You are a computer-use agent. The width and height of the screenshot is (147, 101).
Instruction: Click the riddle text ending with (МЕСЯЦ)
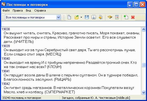70,52
